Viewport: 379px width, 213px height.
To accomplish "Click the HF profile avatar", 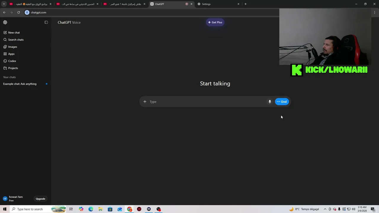I will click(5, 199).
